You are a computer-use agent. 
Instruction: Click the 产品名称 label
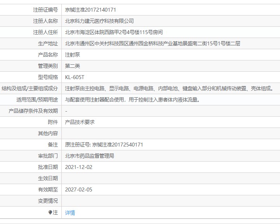point(48,55)
